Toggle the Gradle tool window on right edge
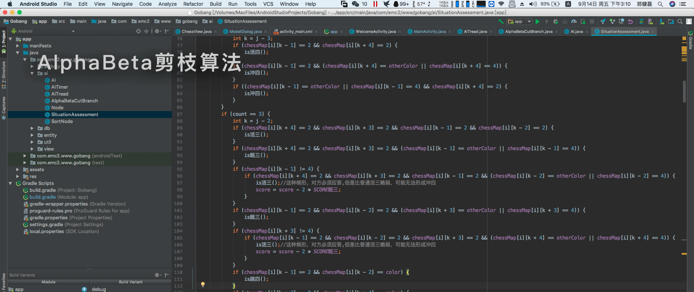 [x=690, y=40]
